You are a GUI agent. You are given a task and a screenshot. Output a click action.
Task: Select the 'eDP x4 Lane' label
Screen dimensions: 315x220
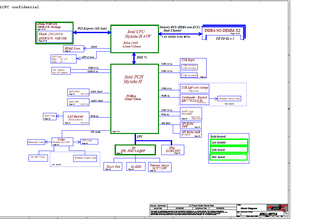click(x=88, y=57)
